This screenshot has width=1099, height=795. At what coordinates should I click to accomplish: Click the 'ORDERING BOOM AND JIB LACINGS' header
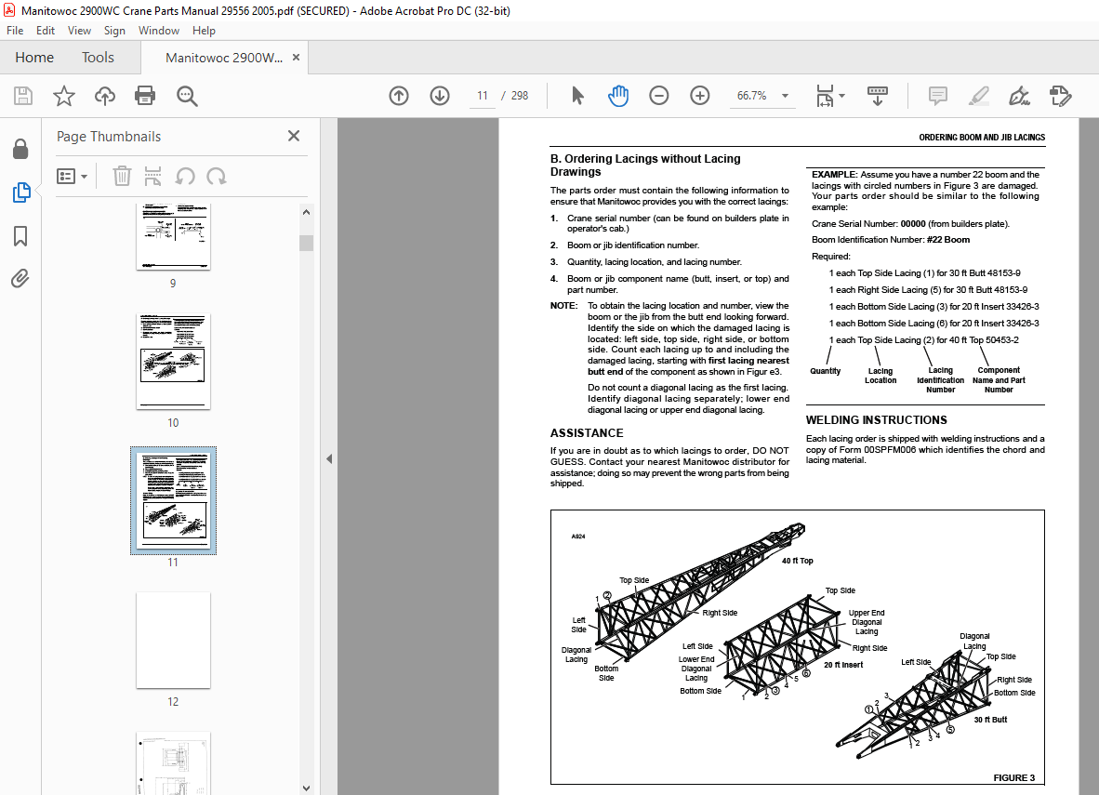point(981,138)
